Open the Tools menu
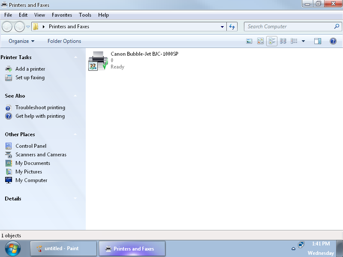The height and width of the screenshot is (257, 343). (x=85, y=15)
